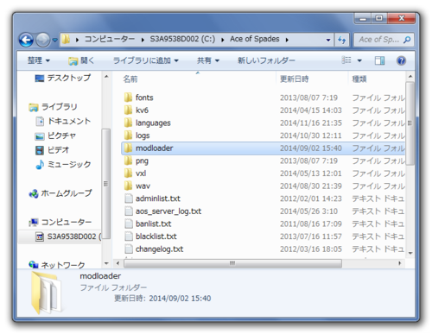Click the 開く toolbar button
Viewport: 432px width, 334px height.
point(81,60)
